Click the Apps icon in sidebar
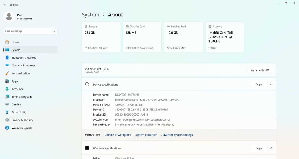 click(x=7, y=81)
